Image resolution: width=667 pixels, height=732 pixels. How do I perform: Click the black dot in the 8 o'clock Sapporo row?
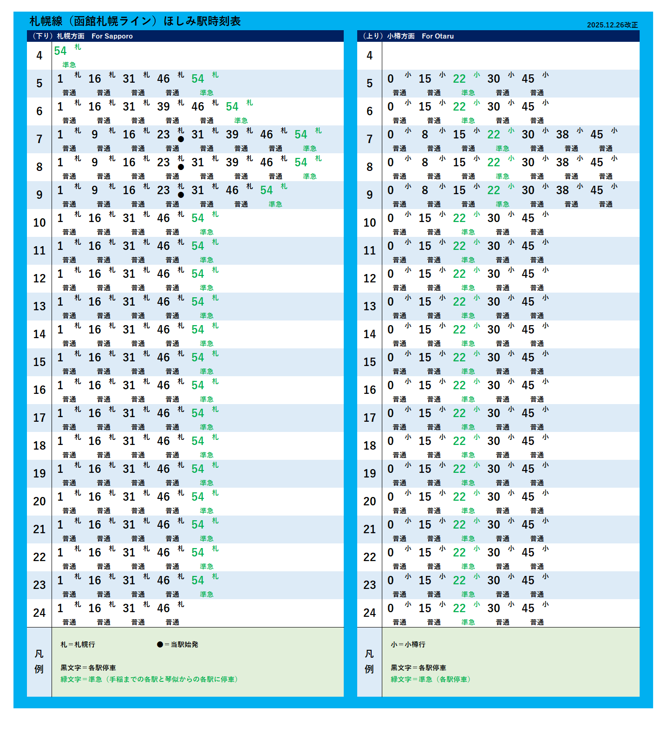coord(181,167)
